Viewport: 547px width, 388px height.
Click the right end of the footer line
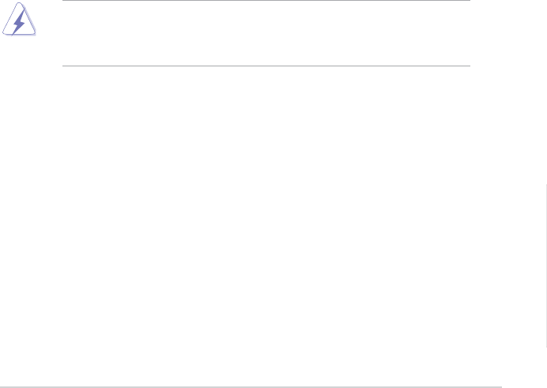coord(500,386)
